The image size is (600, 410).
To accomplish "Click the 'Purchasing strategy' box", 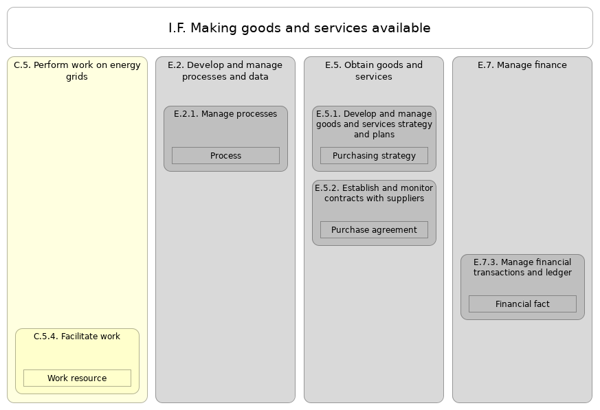I will point(374,156).
